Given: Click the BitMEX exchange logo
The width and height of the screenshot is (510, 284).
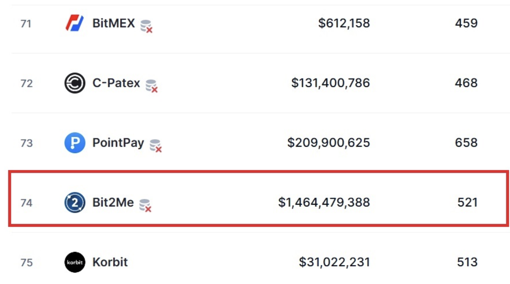Looking at the screenshot, I should (74, 23).
